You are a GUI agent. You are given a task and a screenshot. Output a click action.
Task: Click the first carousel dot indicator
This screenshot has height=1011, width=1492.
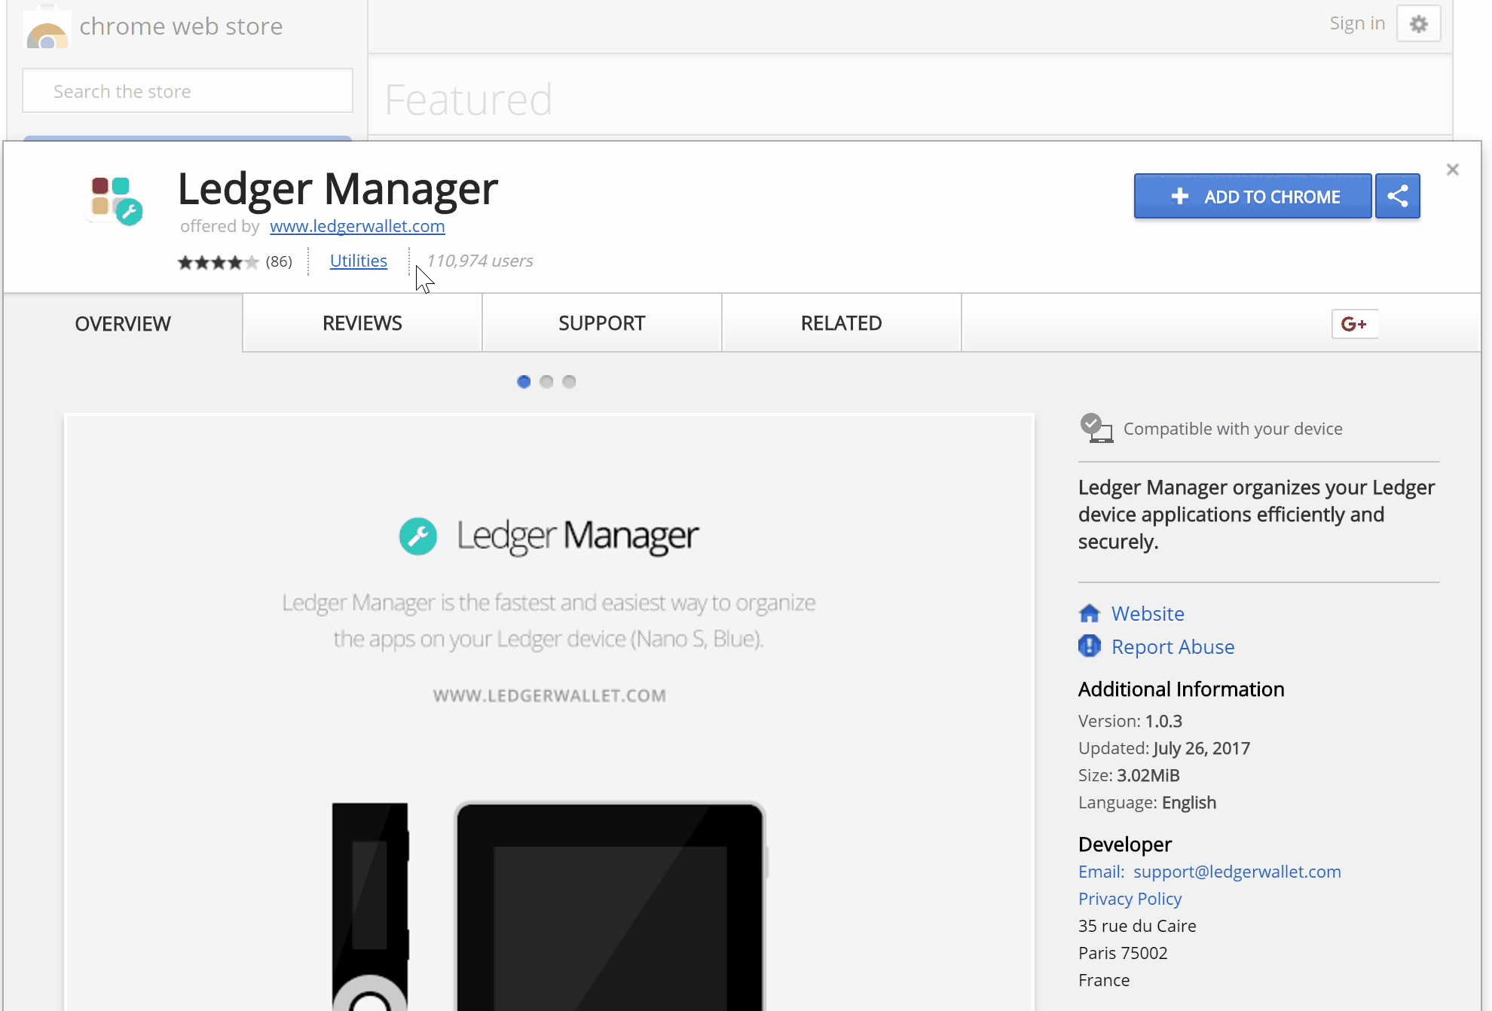pos(524,381)
